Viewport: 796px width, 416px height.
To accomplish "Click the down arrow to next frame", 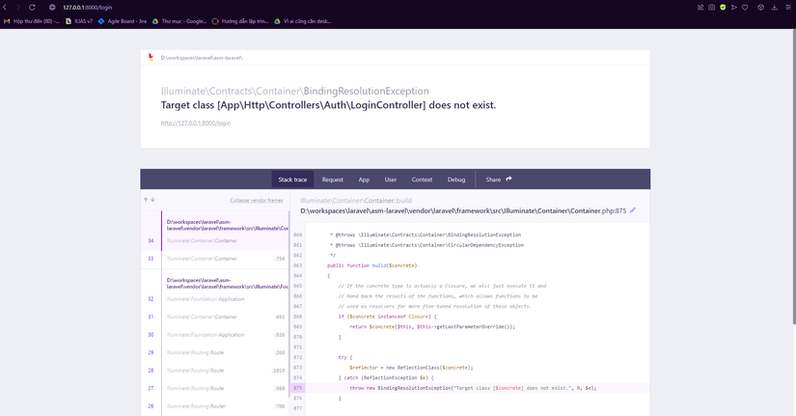I will click(x=152, y=200).
